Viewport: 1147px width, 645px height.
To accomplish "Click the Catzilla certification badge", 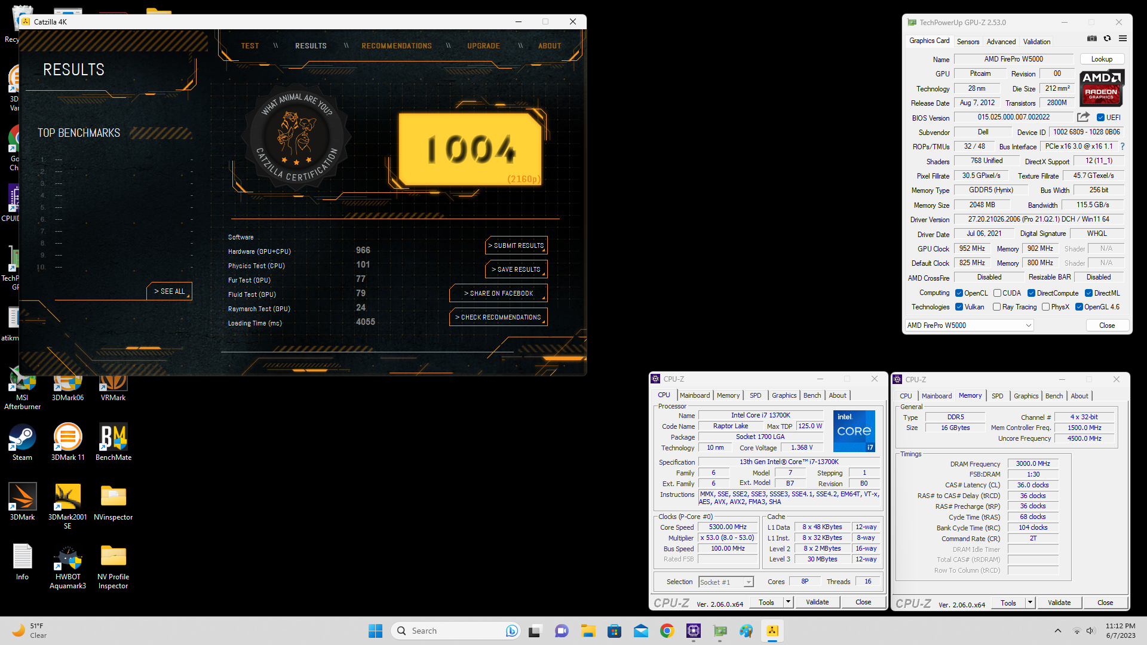I will [296, 136].
